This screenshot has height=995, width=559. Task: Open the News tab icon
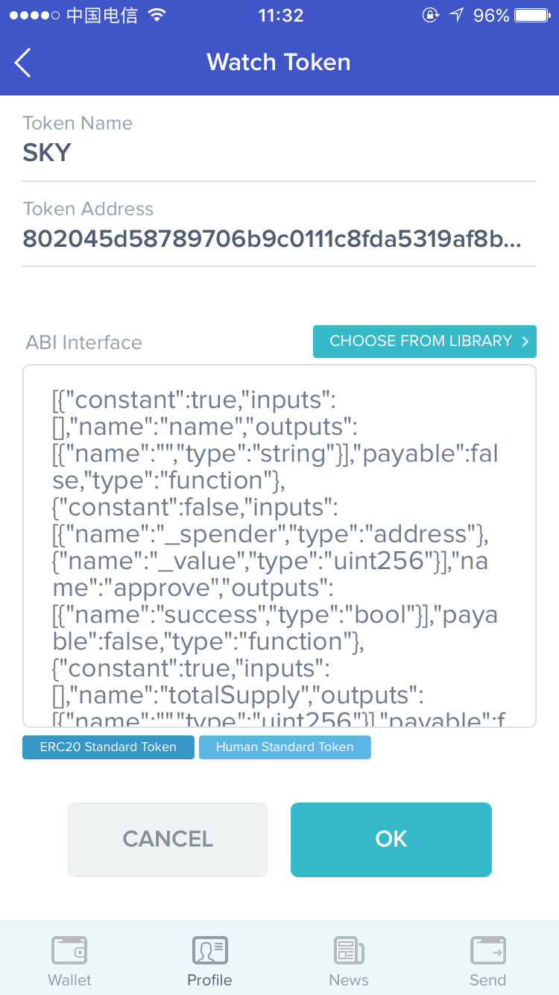349,951
